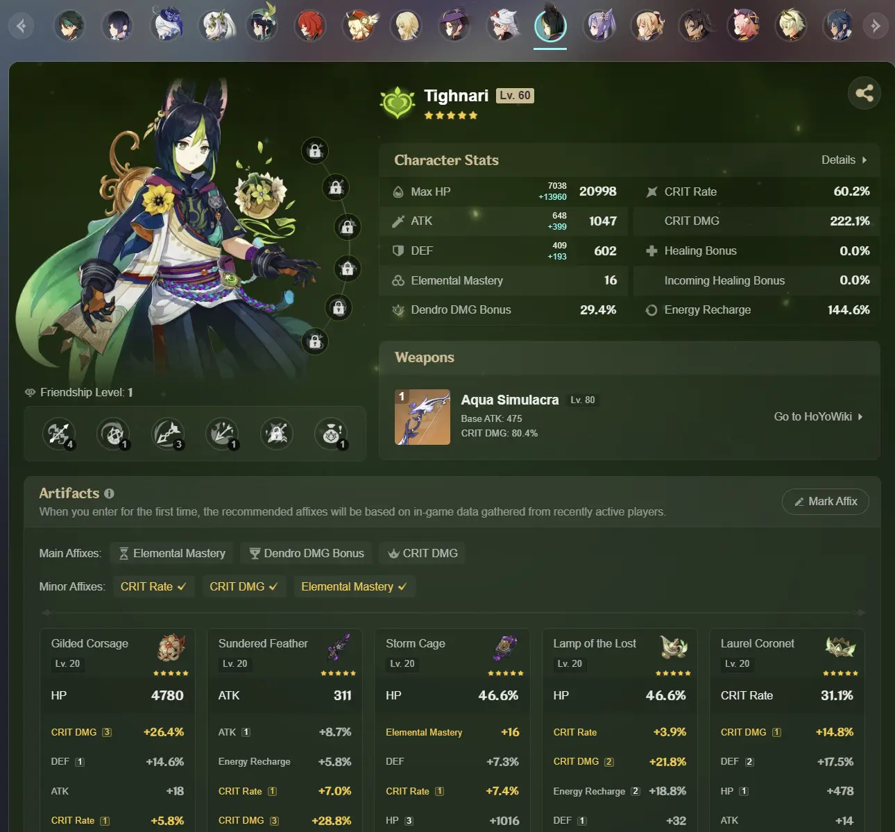
Task: Select the Venti avatar with green hat
Action: tap(262, 24)
